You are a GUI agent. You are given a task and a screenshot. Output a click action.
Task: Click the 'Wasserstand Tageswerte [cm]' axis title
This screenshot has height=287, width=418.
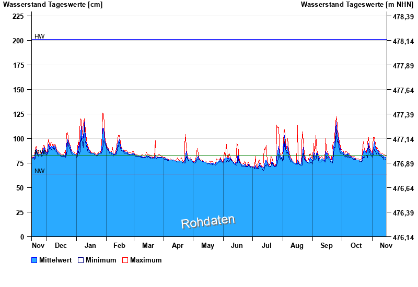(x=53, y=5)
